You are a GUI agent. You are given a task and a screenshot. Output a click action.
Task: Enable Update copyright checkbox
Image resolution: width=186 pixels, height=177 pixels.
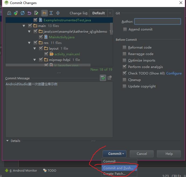[x=124, y=86]
